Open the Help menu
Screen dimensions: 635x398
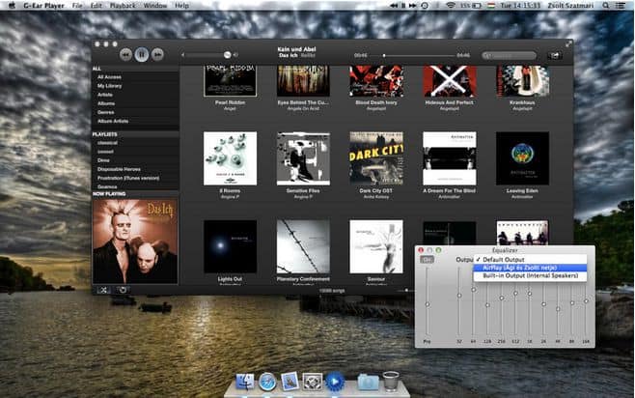[181, 5]
